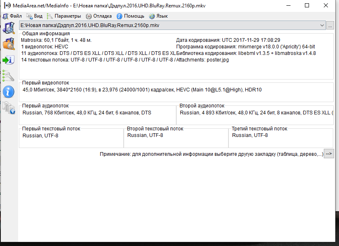Maximize the MediaInfo window

click(x=307, y=5)
